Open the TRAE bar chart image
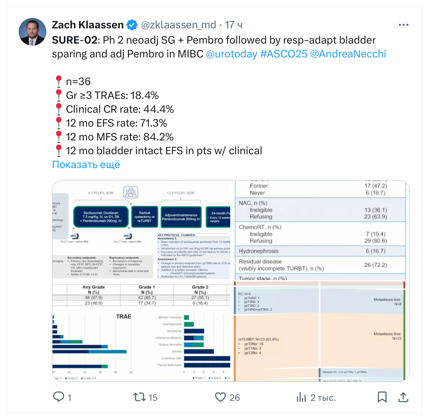Image resolution: width=430 pixels, height=416 pixels. tap(141, 333)
